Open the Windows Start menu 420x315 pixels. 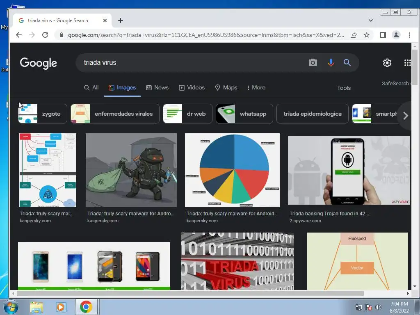(11, 307)
